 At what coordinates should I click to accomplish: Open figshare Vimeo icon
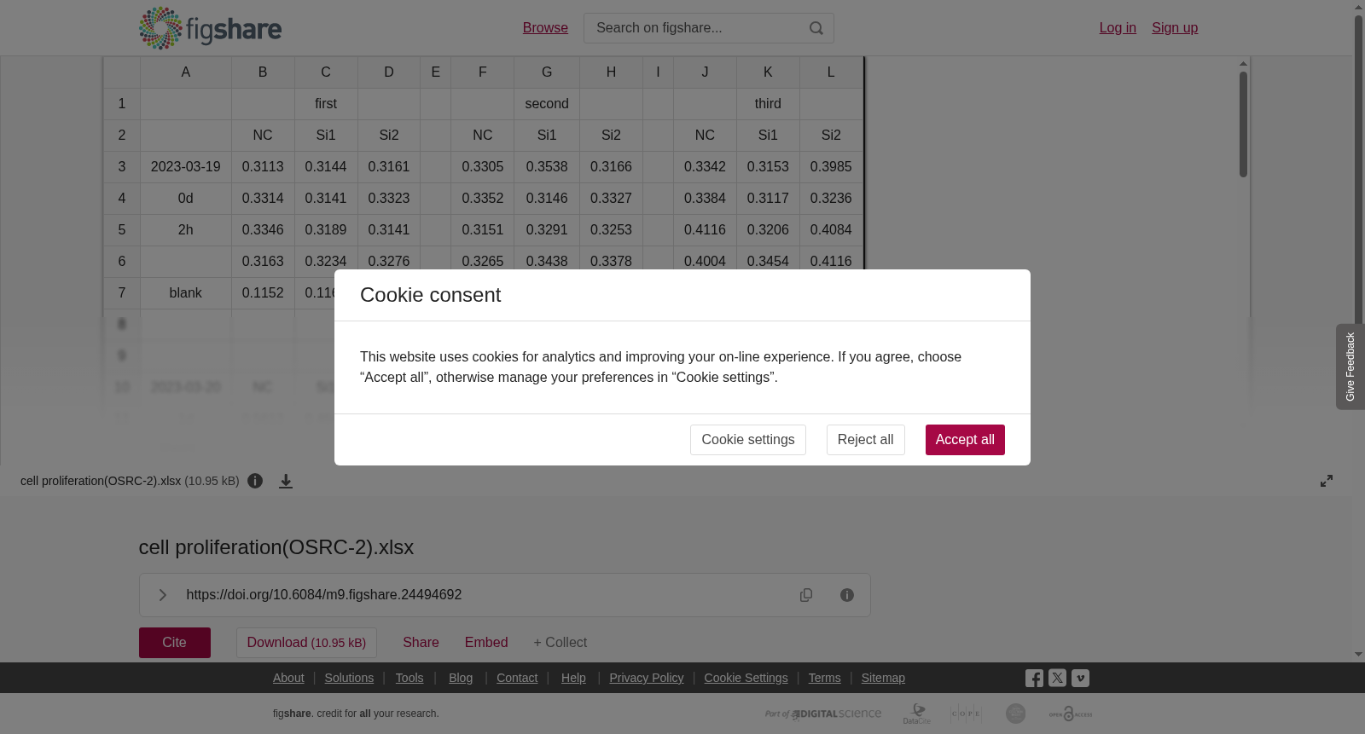[x=1080, y=679]
